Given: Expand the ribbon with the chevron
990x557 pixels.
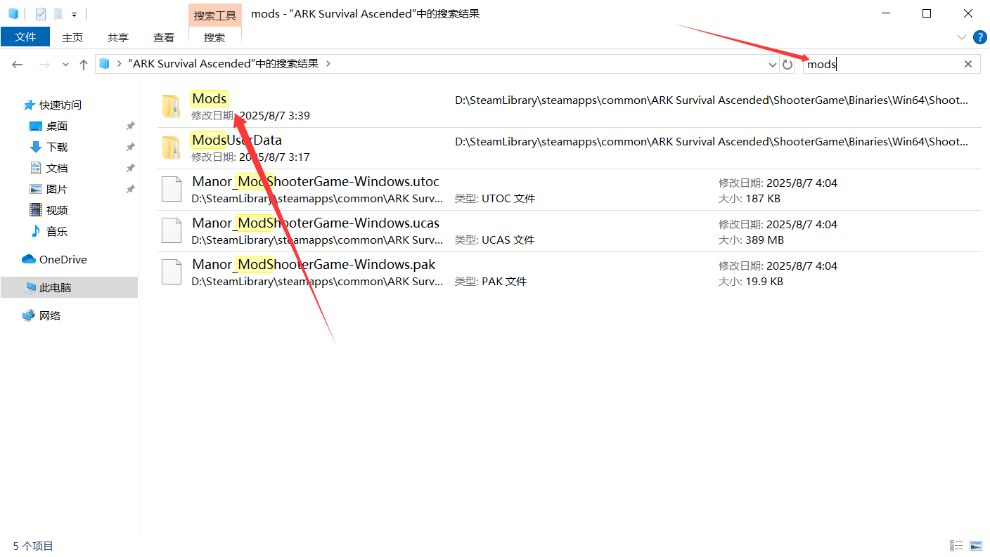Looking at the screenshot, I should coord(962,37).
